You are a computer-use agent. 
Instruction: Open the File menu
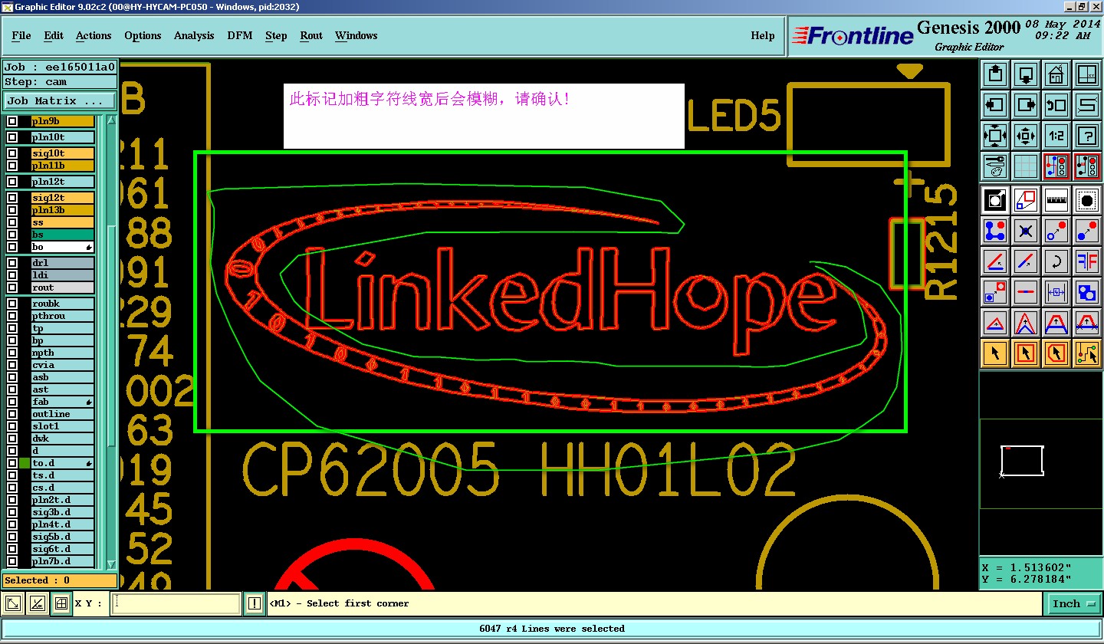click(21, 36)
